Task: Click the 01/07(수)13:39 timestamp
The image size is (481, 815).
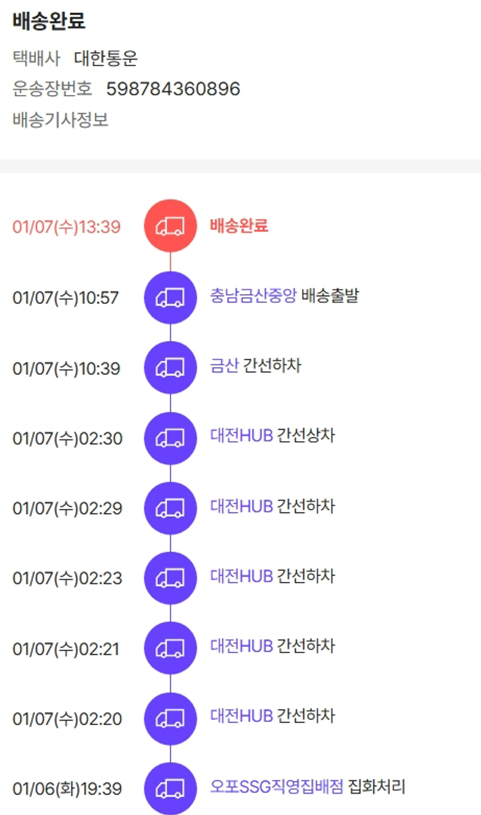Action: click(66, 227)
